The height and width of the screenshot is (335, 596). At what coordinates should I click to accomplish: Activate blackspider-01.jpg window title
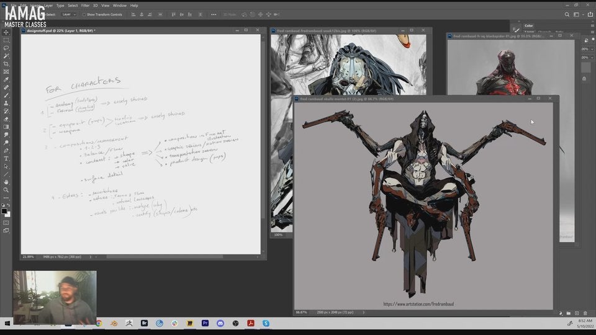coord(498,36)
